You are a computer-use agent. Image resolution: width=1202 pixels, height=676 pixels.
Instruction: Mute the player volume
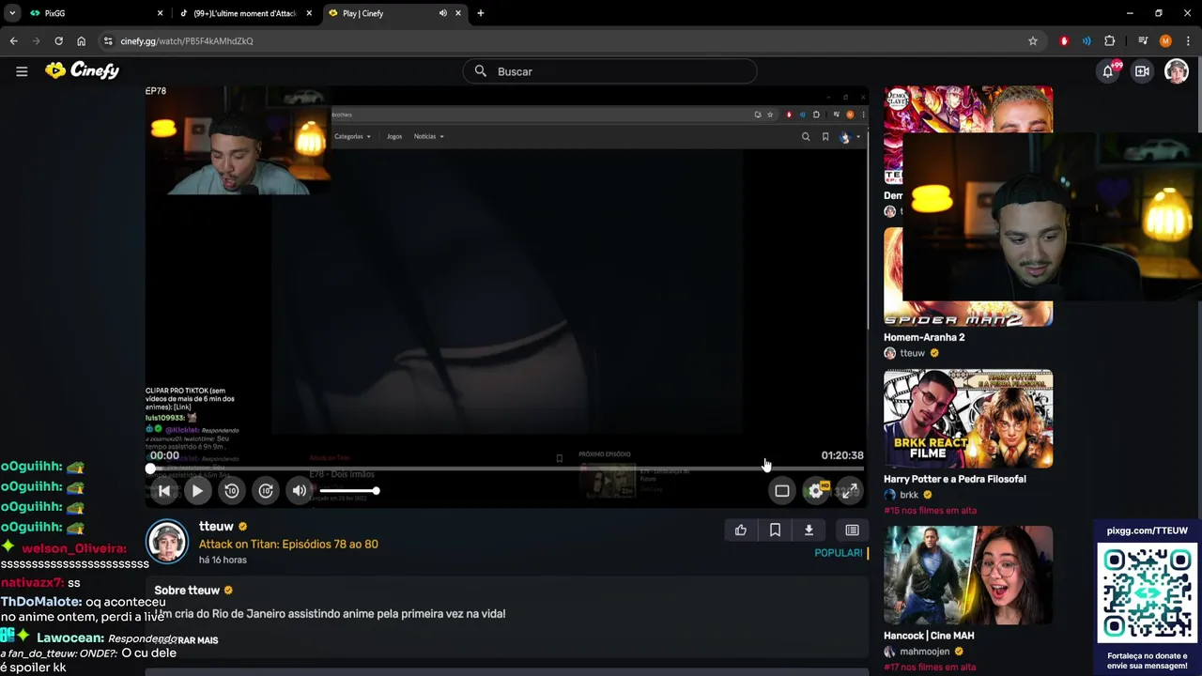(x=300, y=490)
